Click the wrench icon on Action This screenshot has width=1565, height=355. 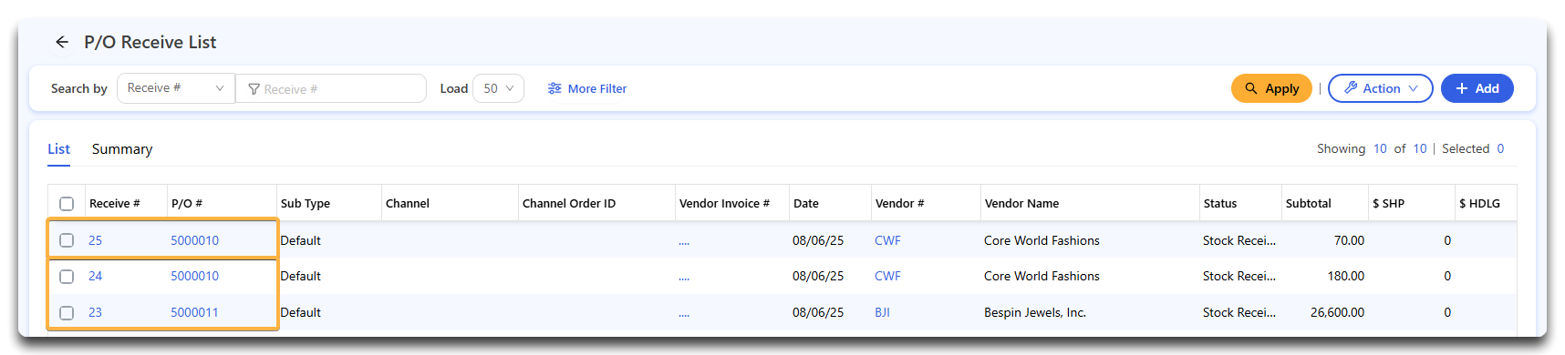click(x=1351, y=88)
